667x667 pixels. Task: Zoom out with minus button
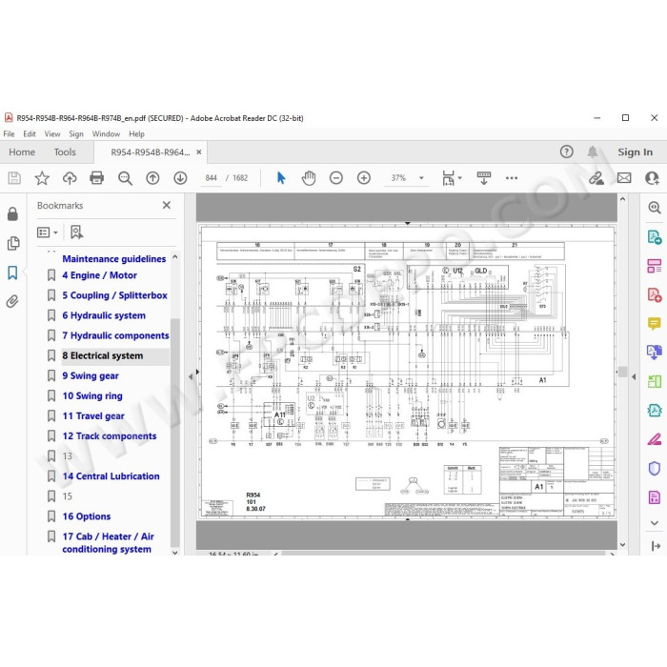coord(336,178)
